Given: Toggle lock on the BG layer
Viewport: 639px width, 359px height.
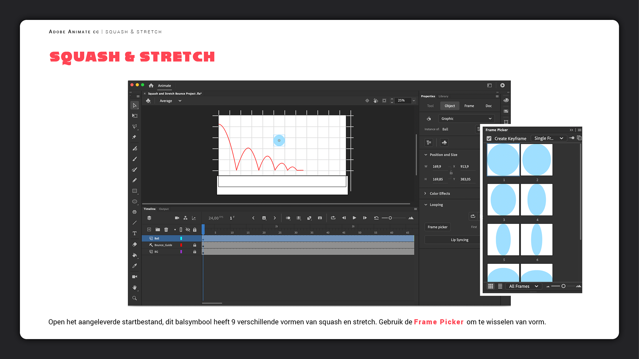Looking at the screenshot, I should click(195, 252).
